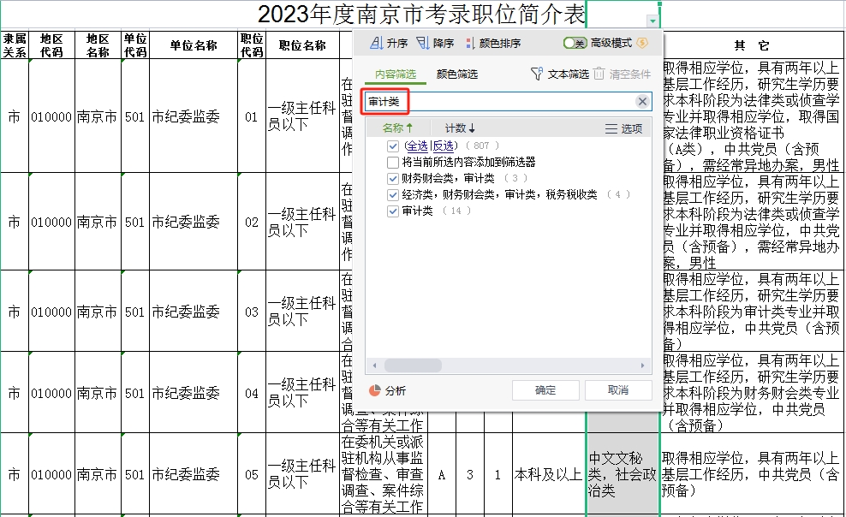
Task: Click the filter dropdown arrow in header cell
Action: (x=652, y=21)
